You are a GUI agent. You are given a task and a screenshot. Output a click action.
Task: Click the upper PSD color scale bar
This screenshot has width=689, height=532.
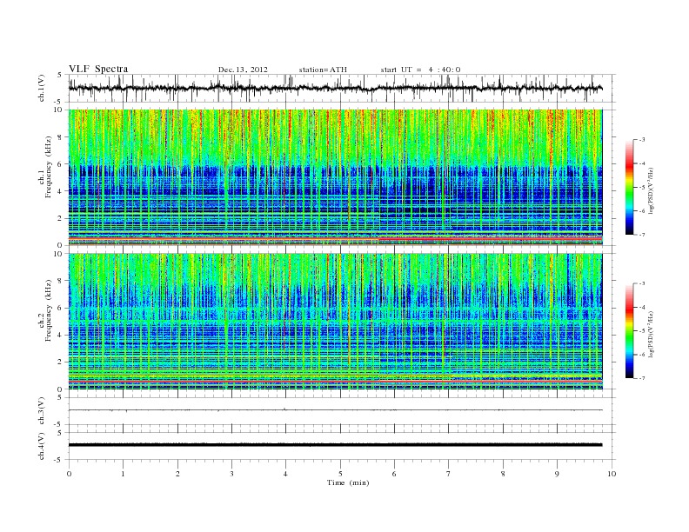point(629,187)
